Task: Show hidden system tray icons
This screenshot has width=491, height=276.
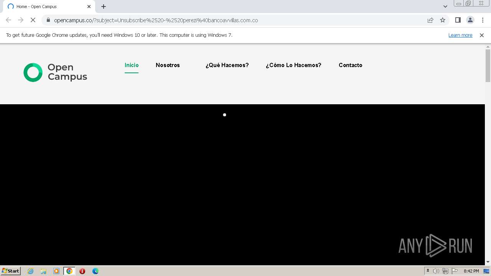Action: [428, 271]
